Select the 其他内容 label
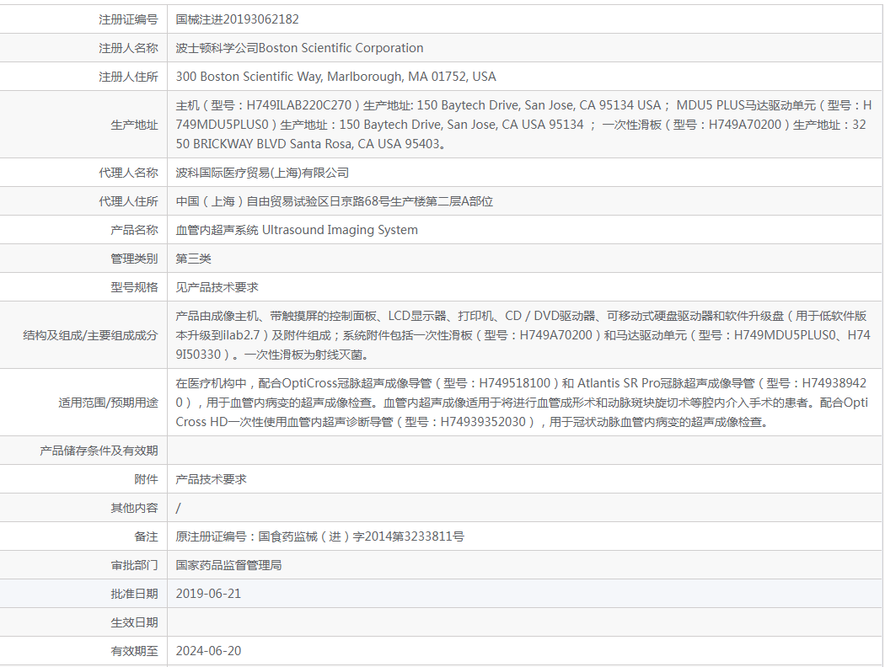This screenshot has width=885, height=667. pyautogui.click(x=134, y=508)
